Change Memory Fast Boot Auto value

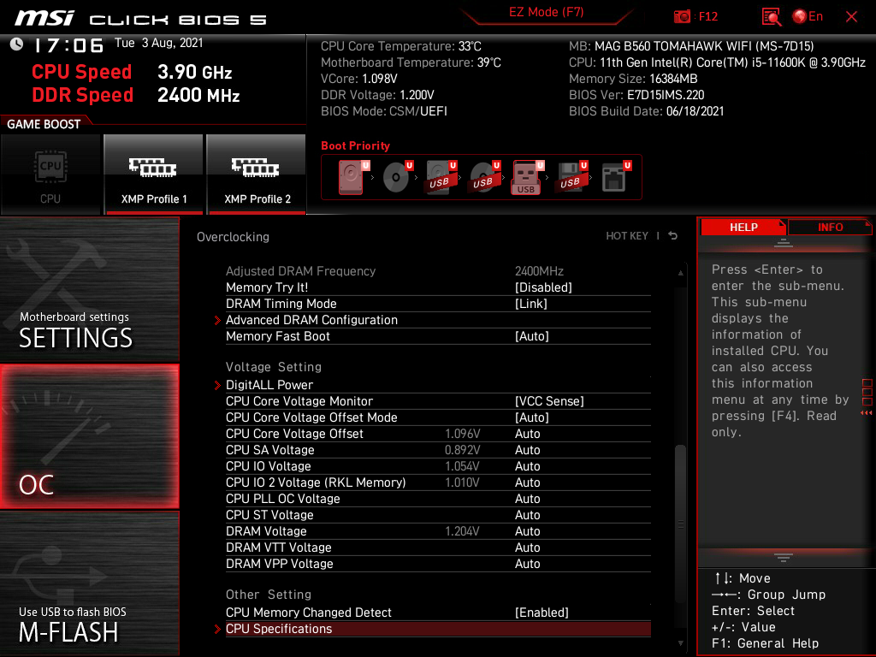[531, 336]
